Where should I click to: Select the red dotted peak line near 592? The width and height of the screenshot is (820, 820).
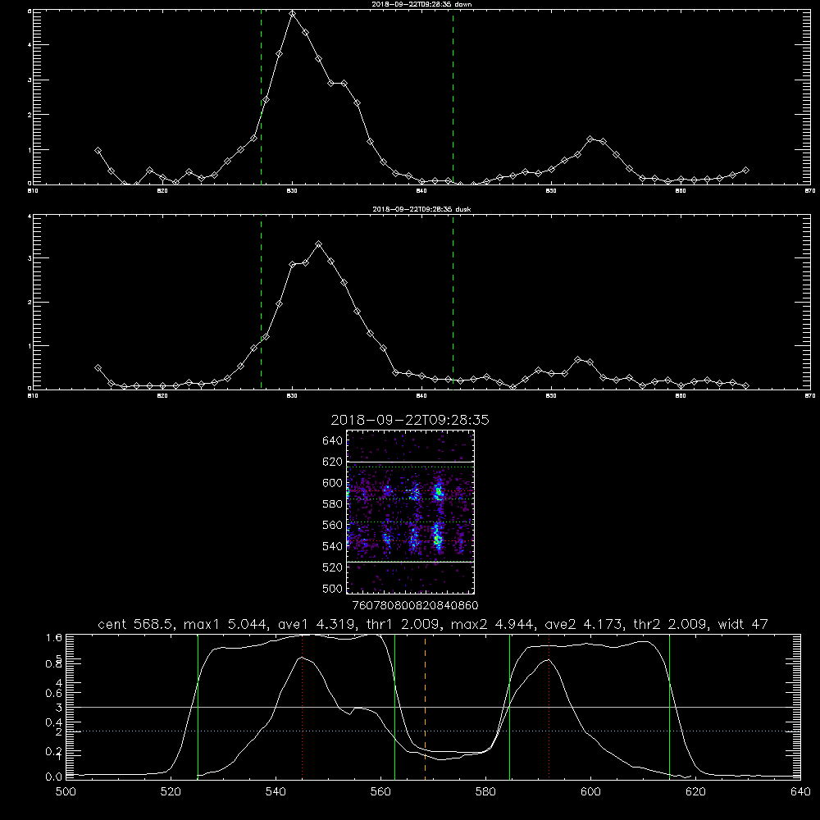pyautogui.click(x=549, y=707)
